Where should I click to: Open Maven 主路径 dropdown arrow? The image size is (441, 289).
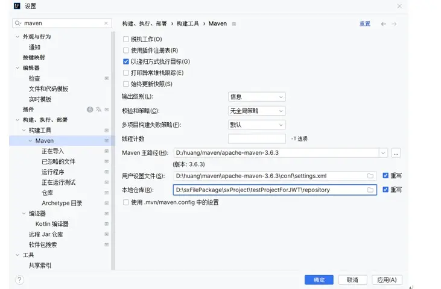[383, 153]
